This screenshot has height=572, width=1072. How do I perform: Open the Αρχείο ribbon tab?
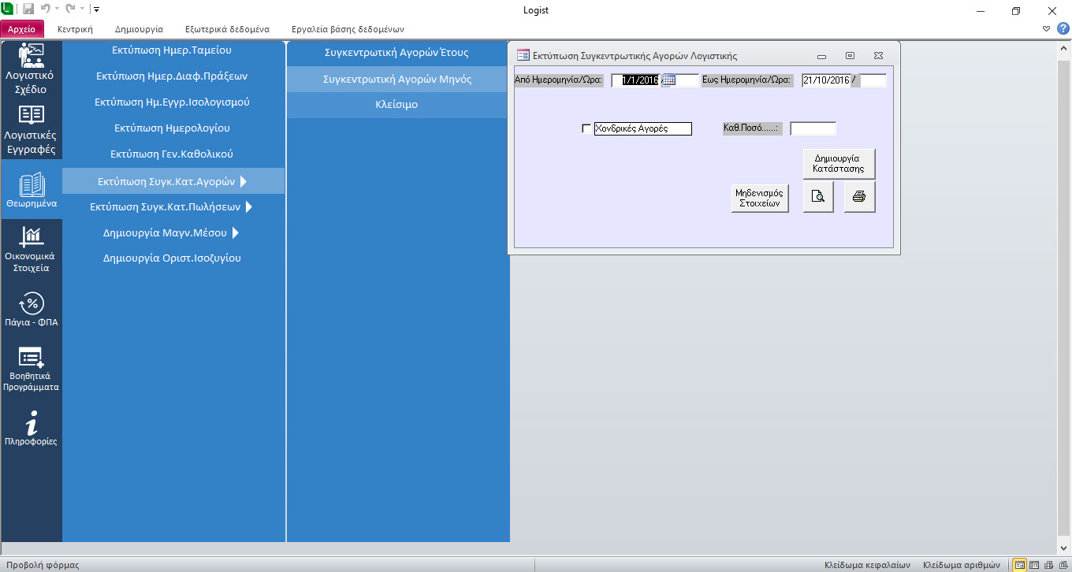point(22,29)
